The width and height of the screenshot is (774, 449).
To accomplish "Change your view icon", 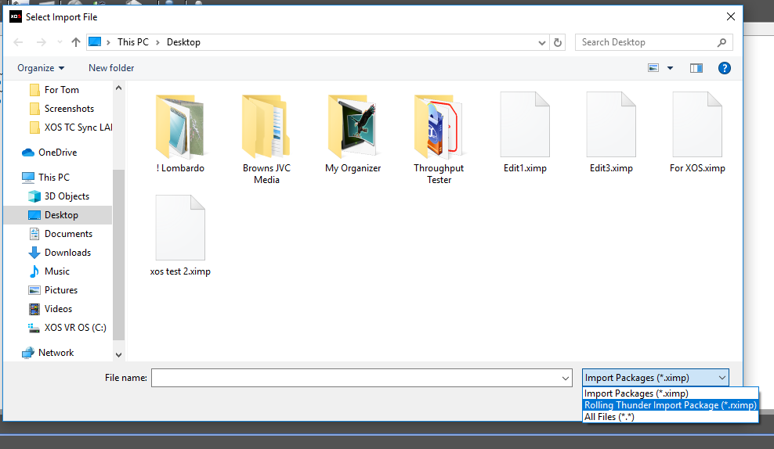I will [653, 68].
